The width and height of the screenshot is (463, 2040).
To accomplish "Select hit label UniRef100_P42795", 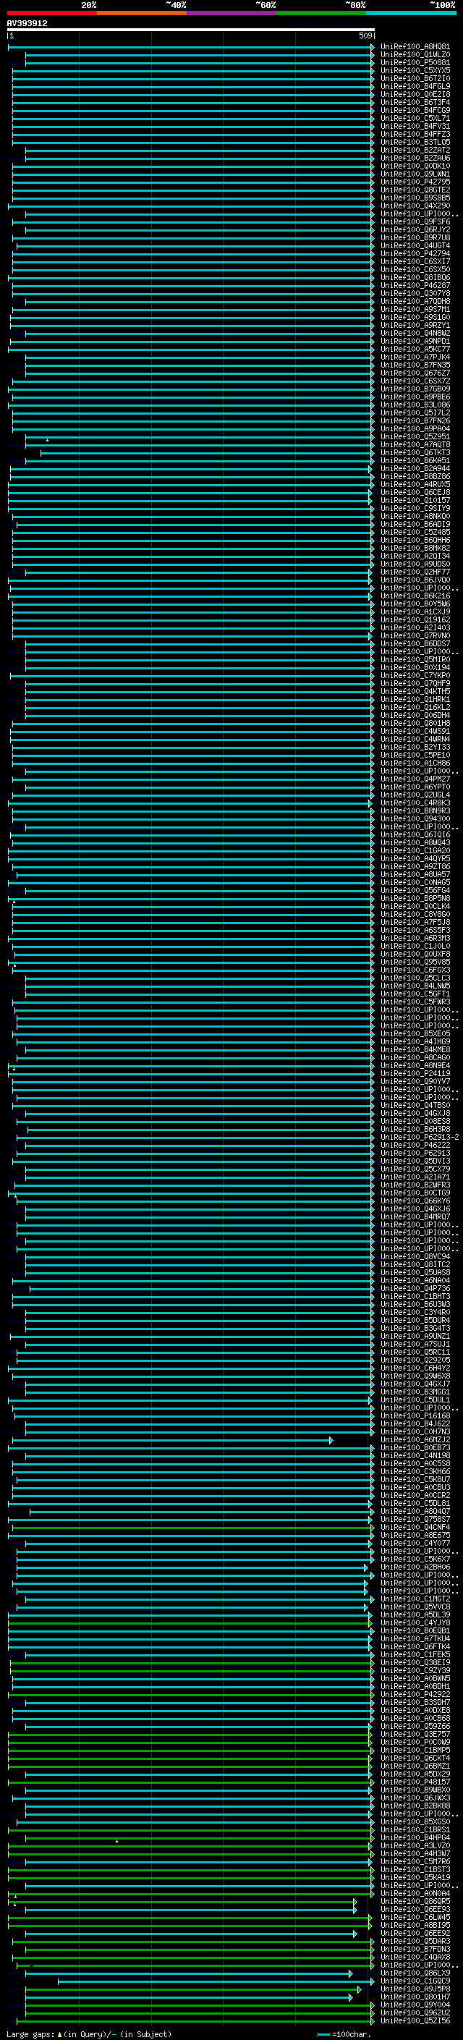I will click(x=415, y=182).
